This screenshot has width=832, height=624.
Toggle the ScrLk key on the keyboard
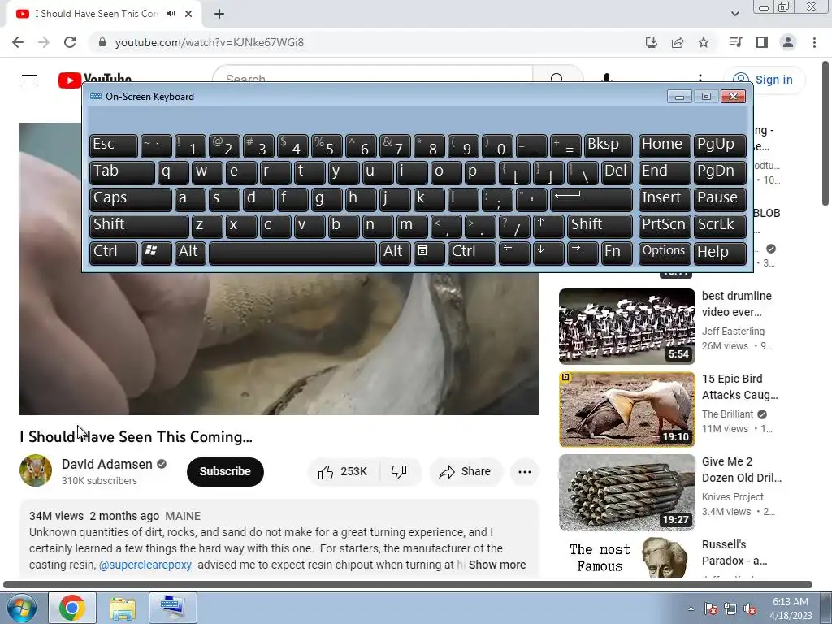pyautogui.click(x=720, y=226)
